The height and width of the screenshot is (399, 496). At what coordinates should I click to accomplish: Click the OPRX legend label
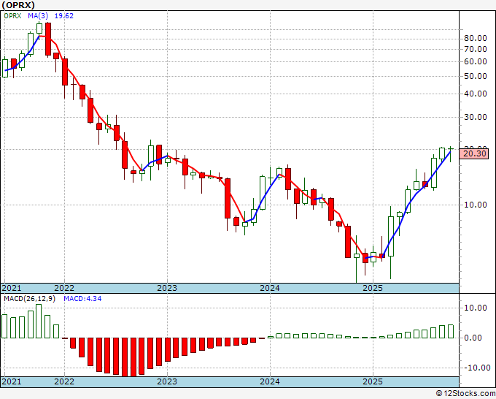pyautogui.click(x=12, y=16)
